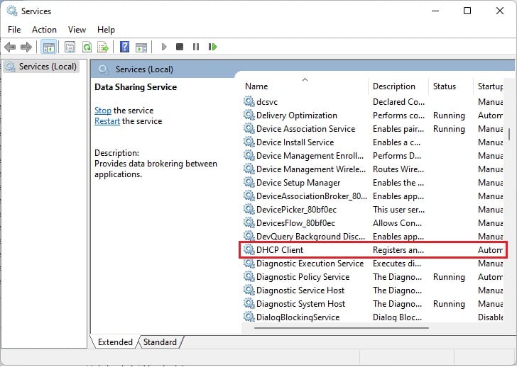The height and width of the screenshot is (367, 517).
Task: Select Services (Local) in the console tree
Action: 48,67
